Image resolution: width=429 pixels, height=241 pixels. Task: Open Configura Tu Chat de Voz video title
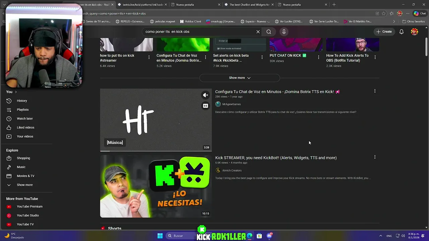click(277, 92)
